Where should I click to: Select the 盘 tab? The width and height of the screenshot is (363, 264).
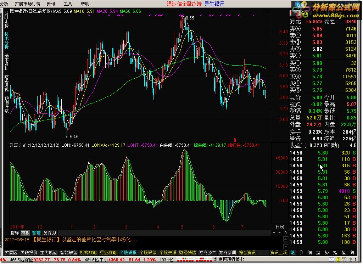click(318, 252)
